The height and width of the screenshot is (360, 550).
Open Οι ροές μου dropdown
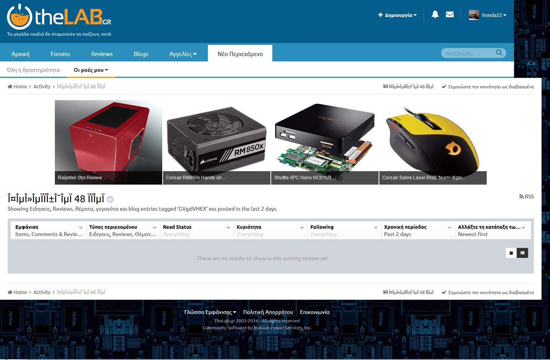pos(91,70)
